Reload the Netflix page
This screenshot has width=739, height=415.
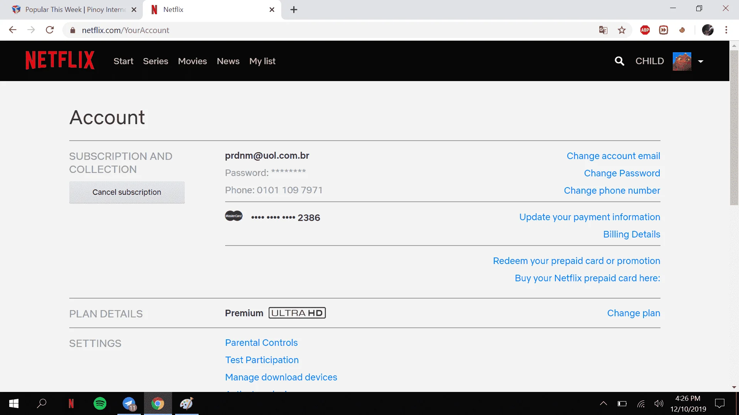[x=50, y=30]
